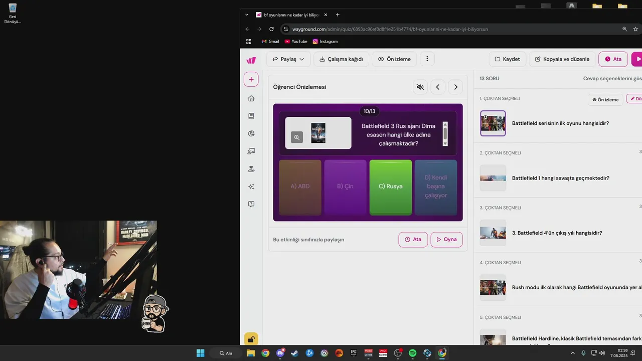This screenshot has height=361, width=642.
Task: Click the pink plus create button in sidebar
Action: (x=251, y=79)
